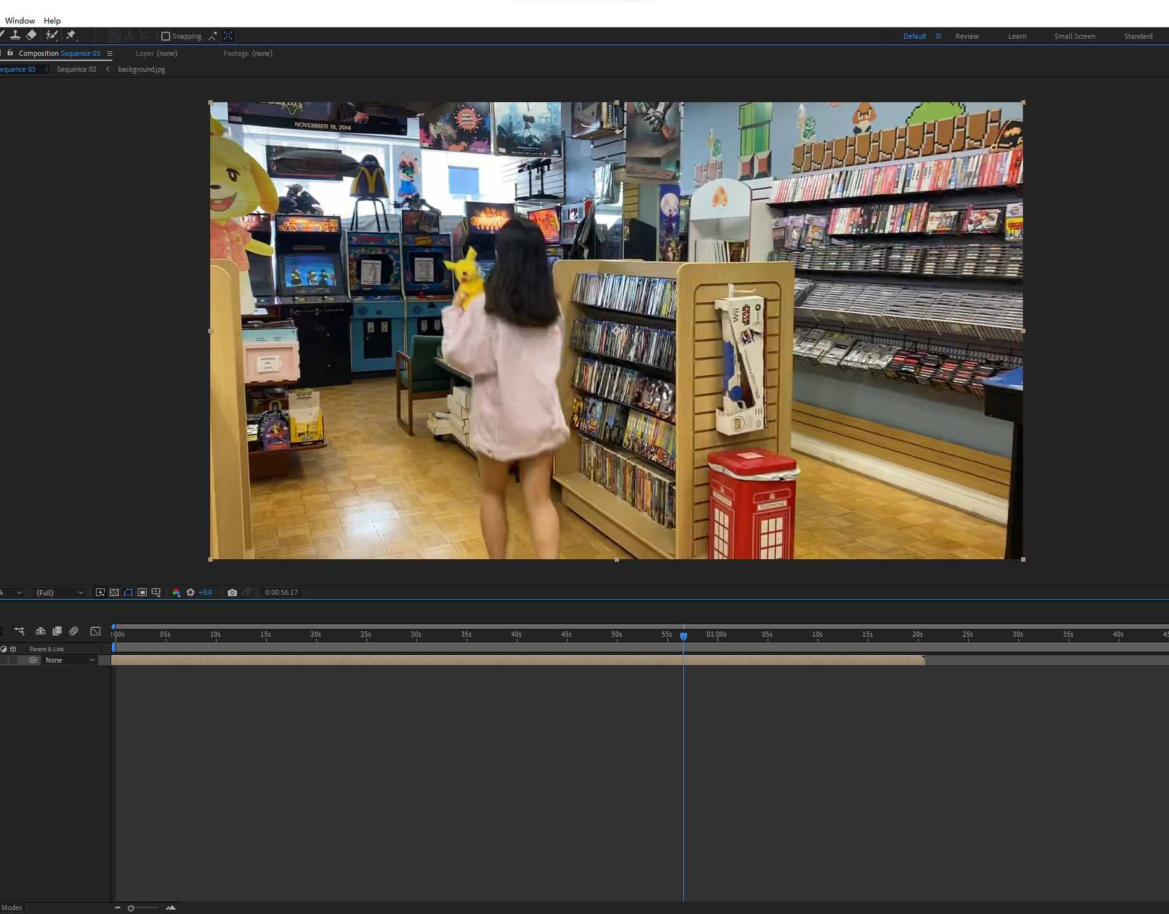Image resolution: width=1169 pixels, height=914 pixels.
Task: Switch to the Default workspace
Action: [914, 36]
